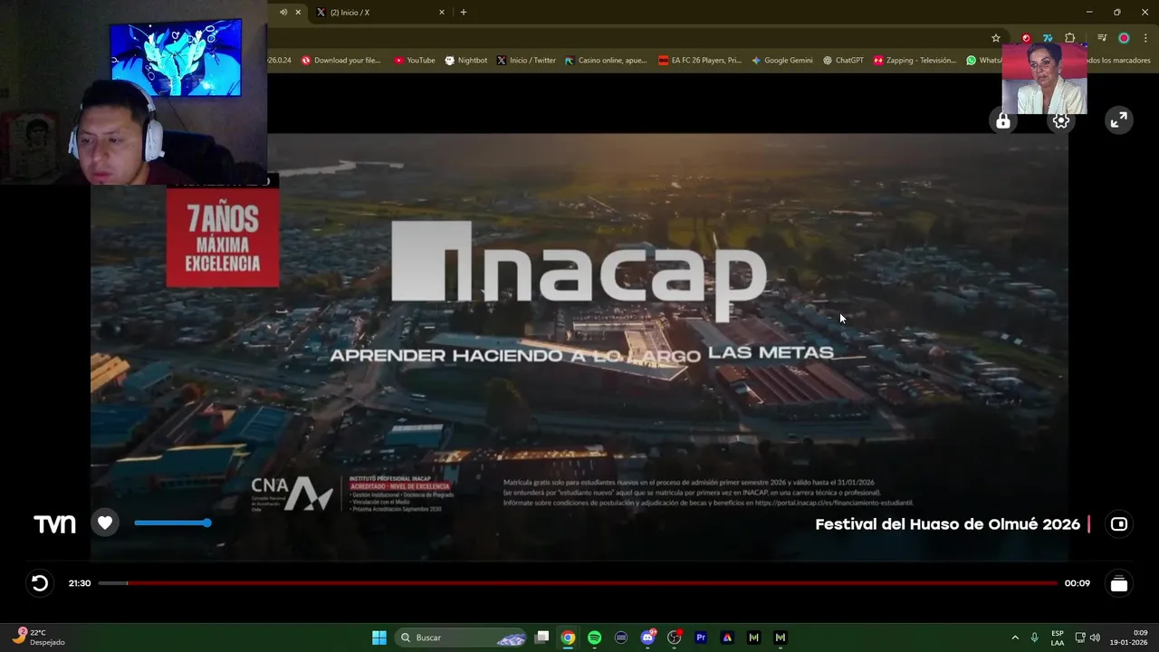Open the Chrome extensions puzzle icon
This screenshot has width=1159, height=652.
pos(1070,38)
